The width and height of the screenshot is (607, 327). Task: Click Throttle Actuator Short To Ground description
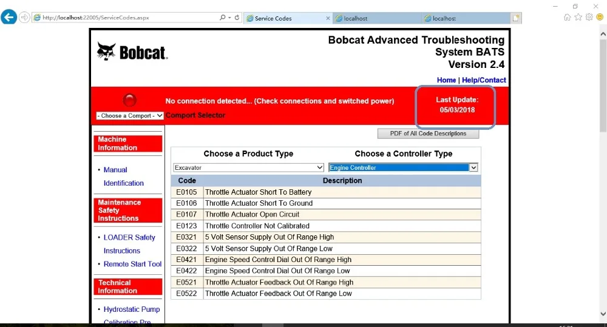click(259, 203)
